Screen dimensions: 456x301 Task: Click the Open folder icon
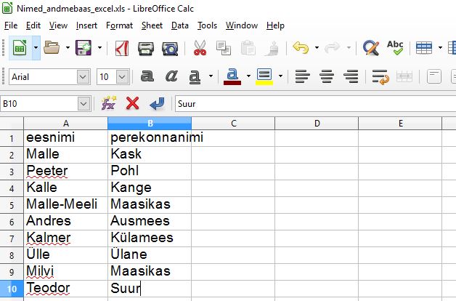52,48
